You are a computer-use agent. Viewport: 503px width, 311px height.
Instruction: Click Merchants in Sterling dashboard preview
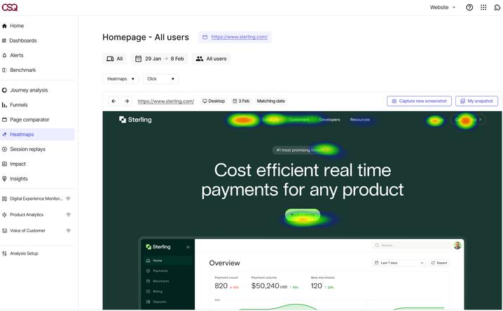pyautogui.click(x=158, y=281)
